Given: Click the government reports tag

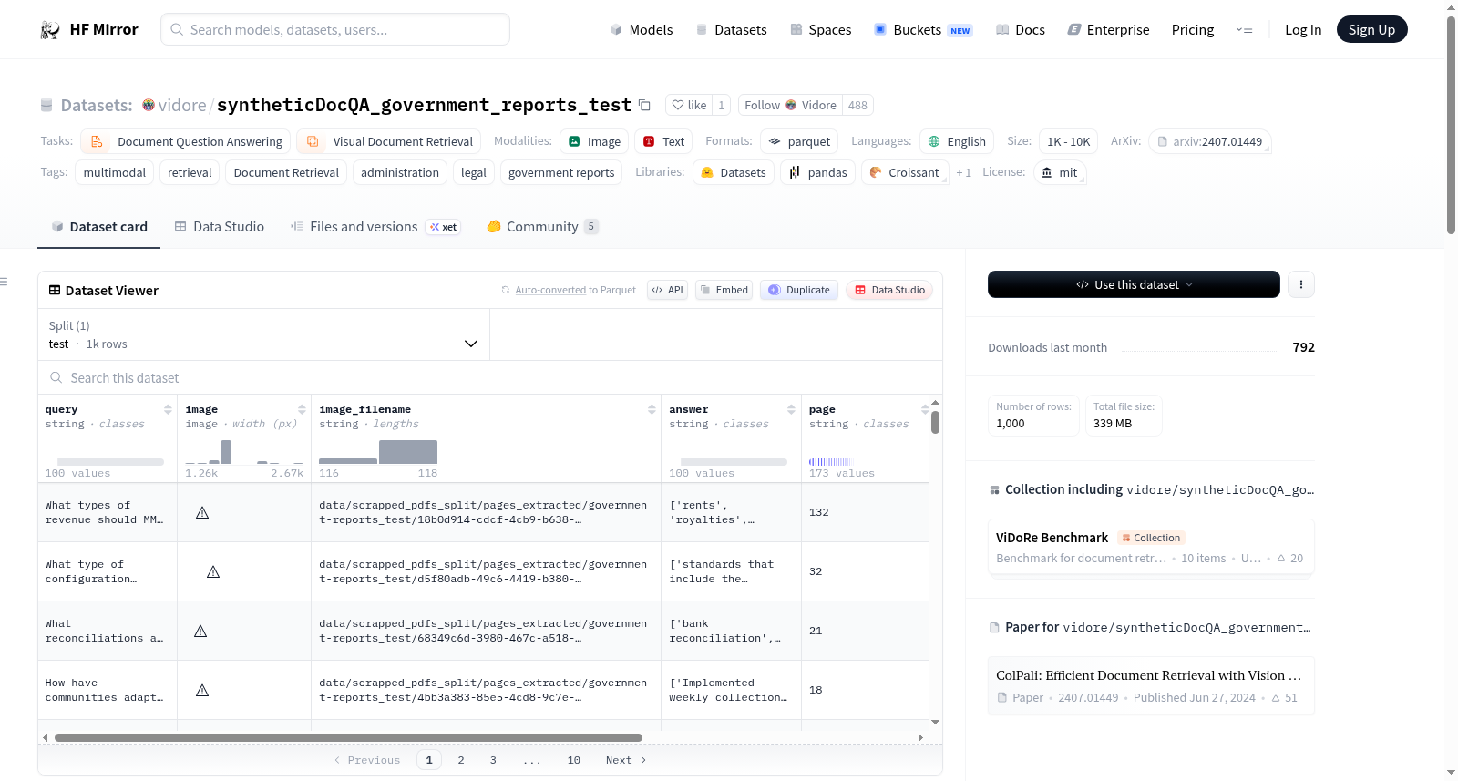Looking at the screenshot, I should [561, 172].
